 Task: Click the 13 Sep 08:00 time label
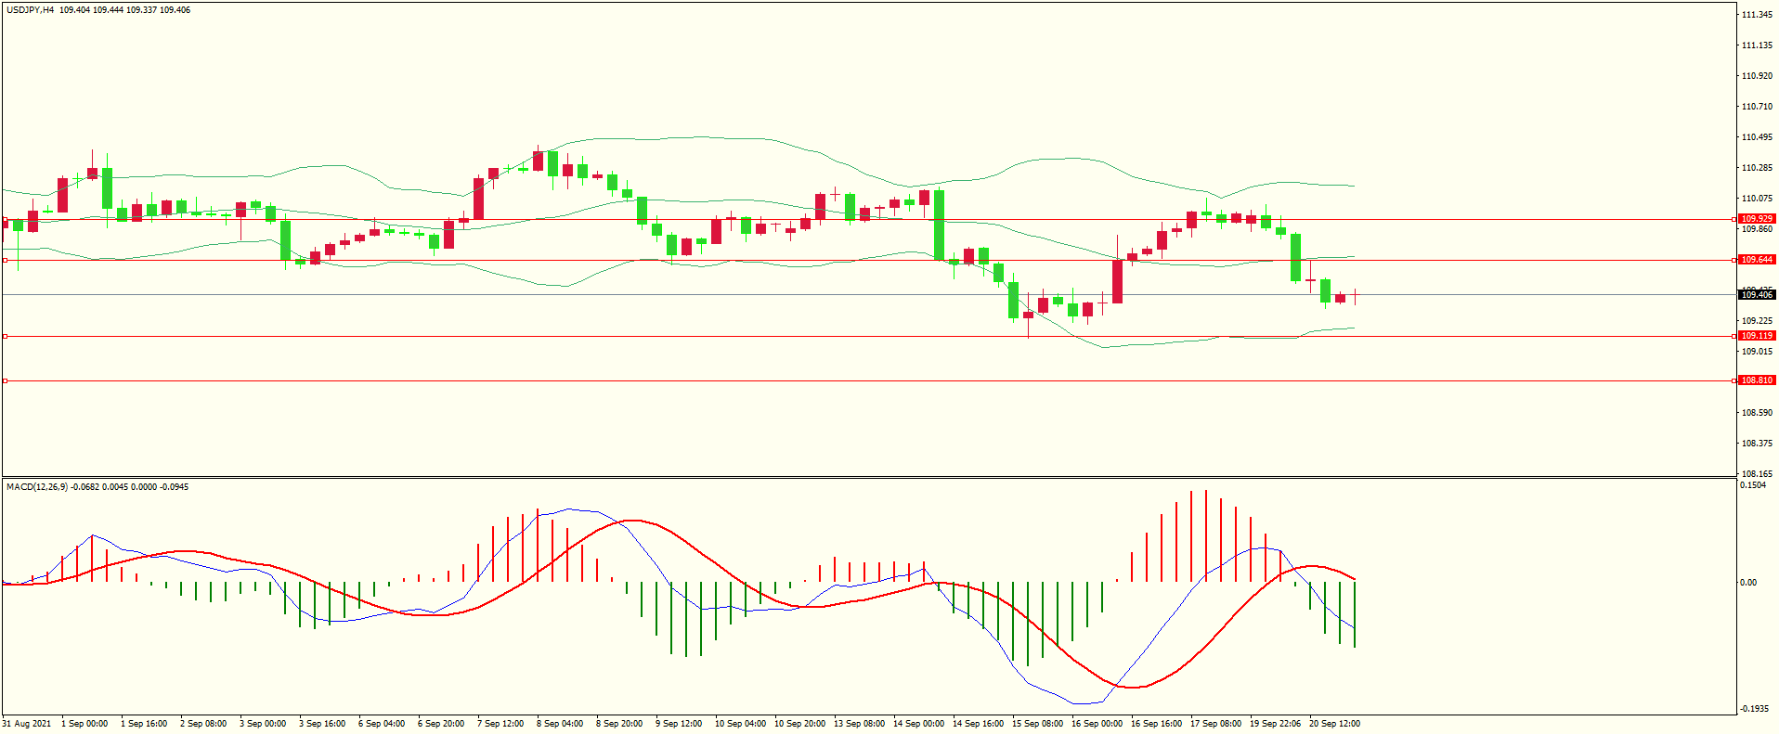click(859, 724)
